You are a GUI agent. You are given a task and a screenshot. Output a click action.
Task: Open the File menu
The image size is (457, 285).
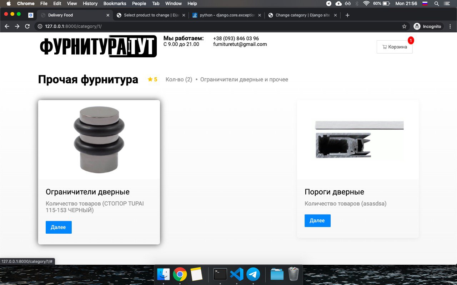coord(44,4)
